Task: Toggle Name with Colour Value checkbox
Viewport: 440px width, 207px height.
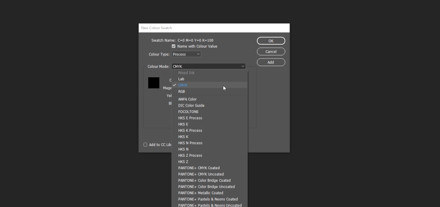Action: pos(174,46)
